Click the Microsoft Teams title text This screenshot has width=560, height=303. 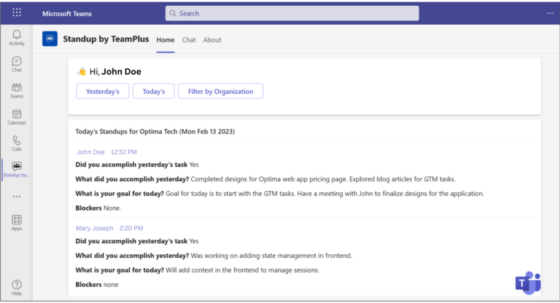coord(67,14)
